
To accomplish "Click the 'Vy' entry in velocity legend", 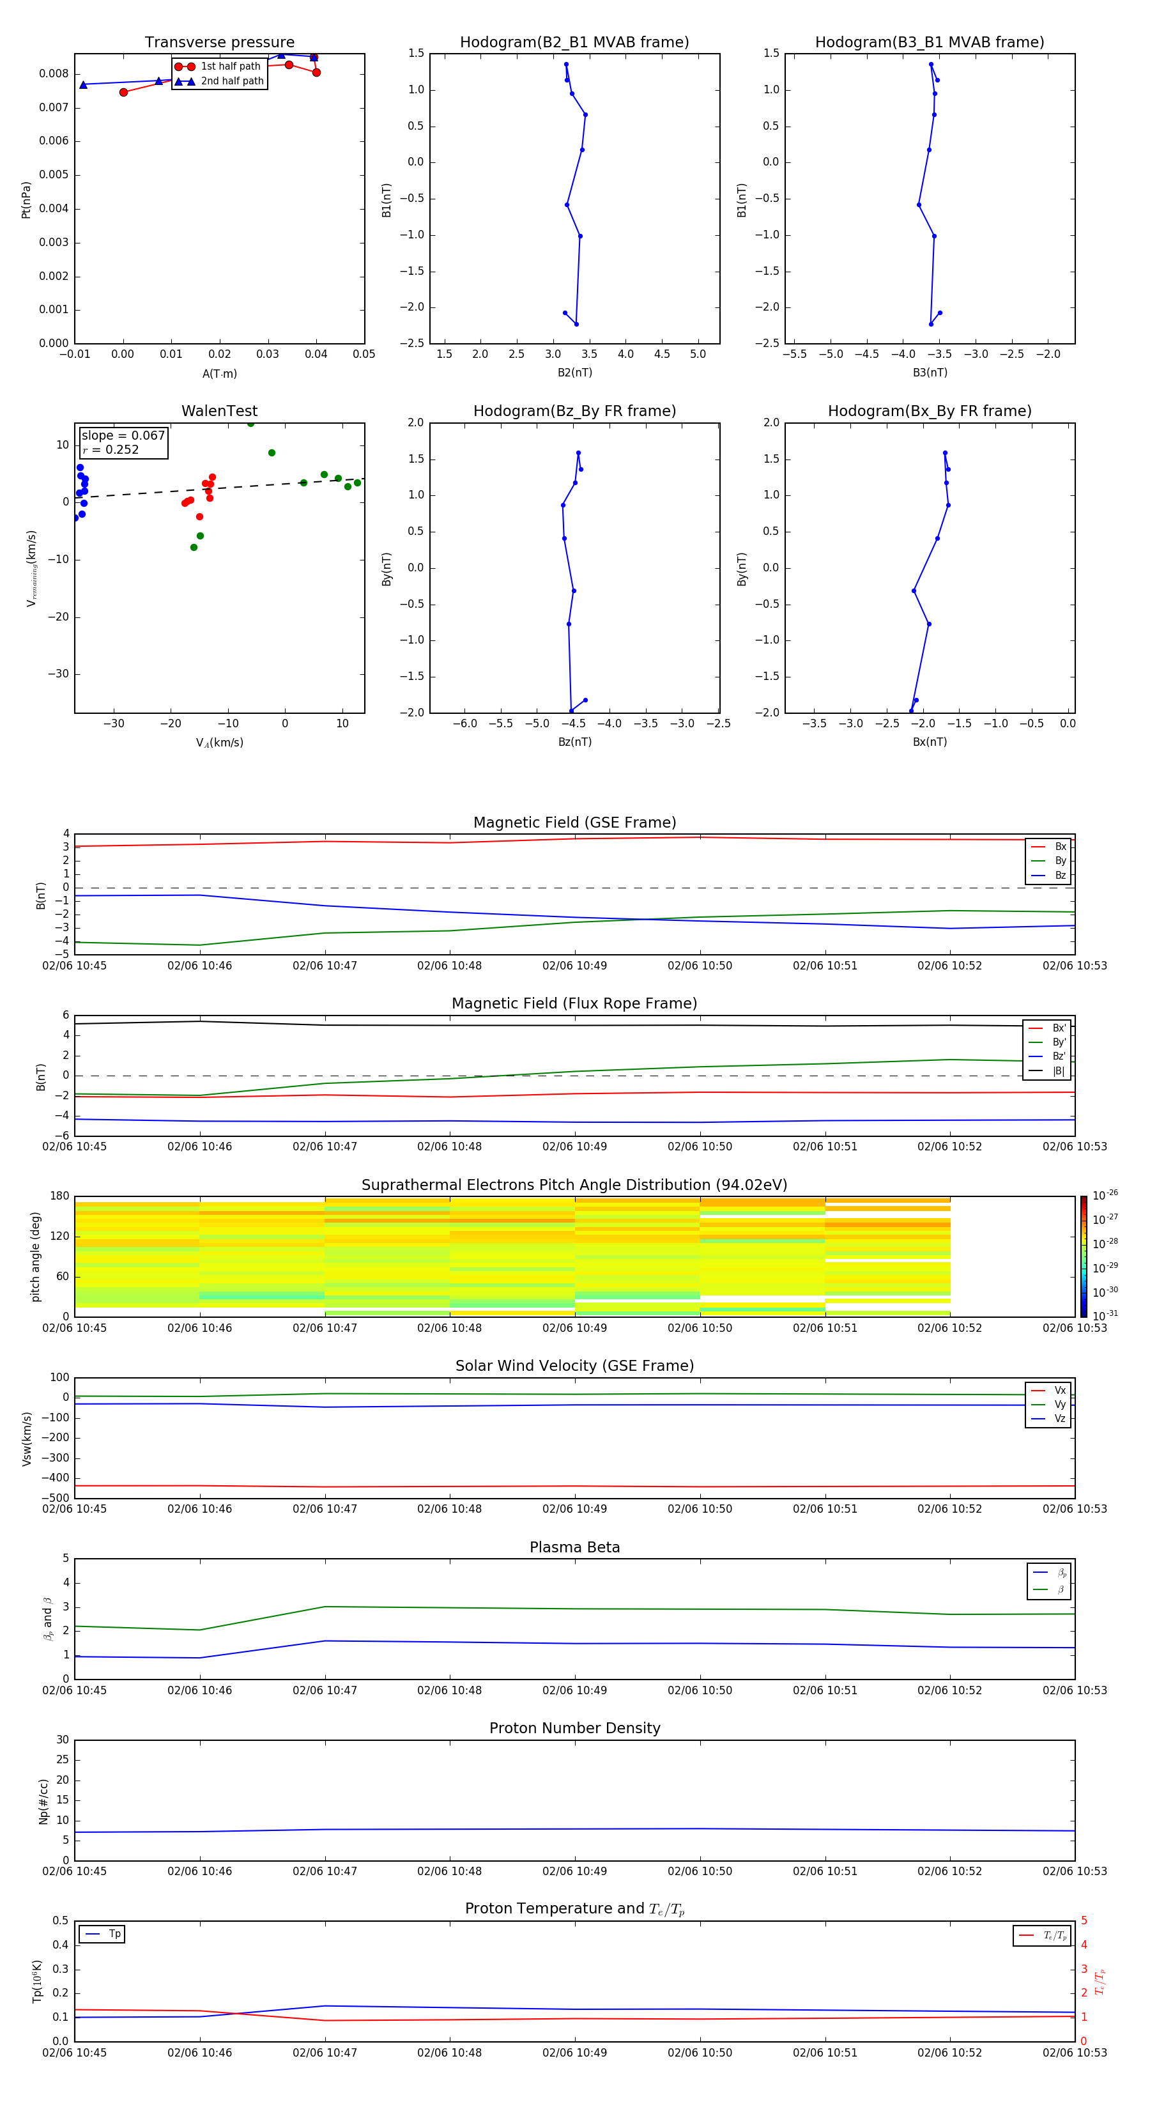I will coord(1048,1404).
